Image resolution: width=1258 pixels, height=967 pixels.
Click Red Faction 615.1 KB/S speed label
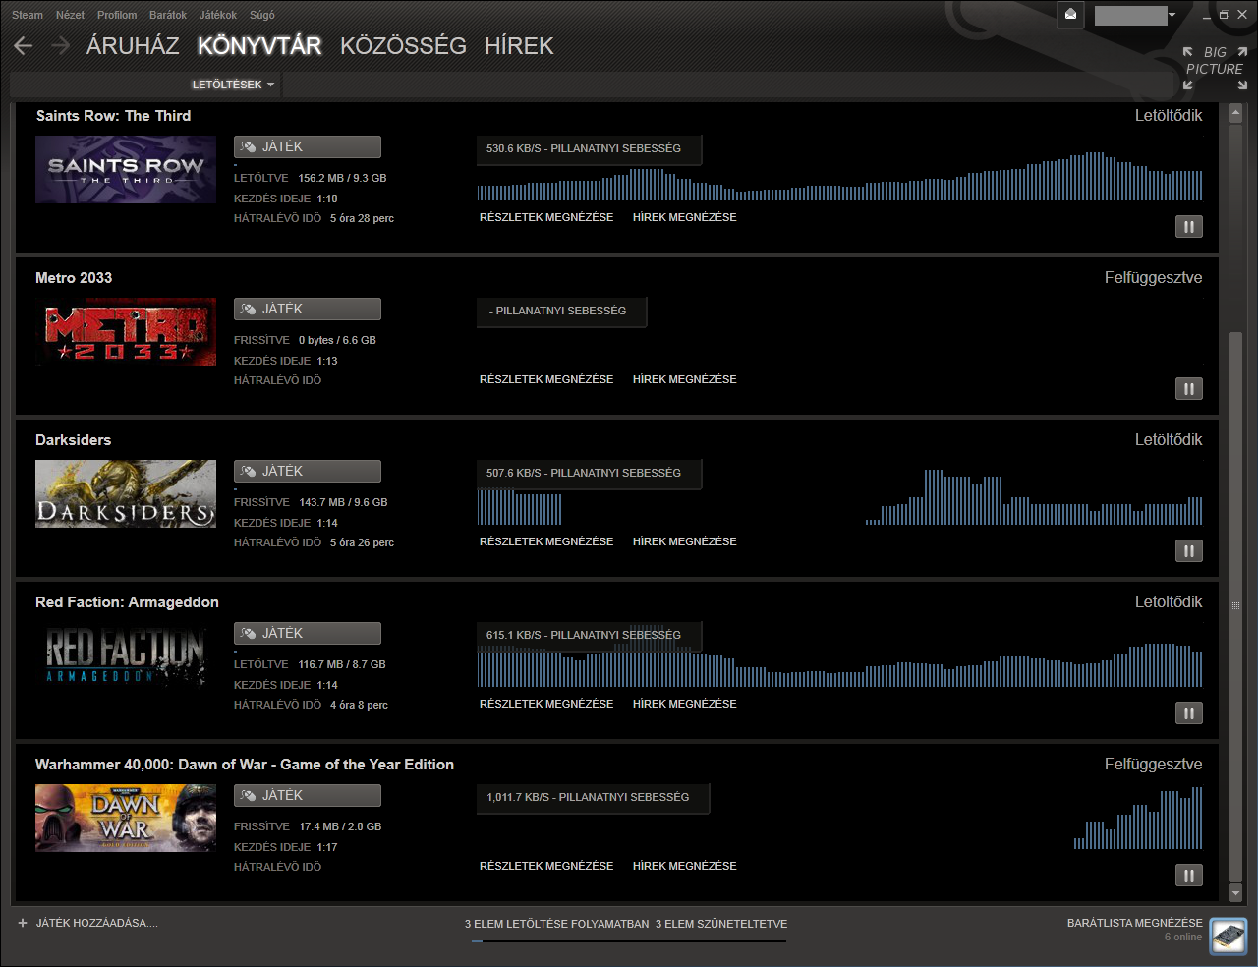pos(588,635)
